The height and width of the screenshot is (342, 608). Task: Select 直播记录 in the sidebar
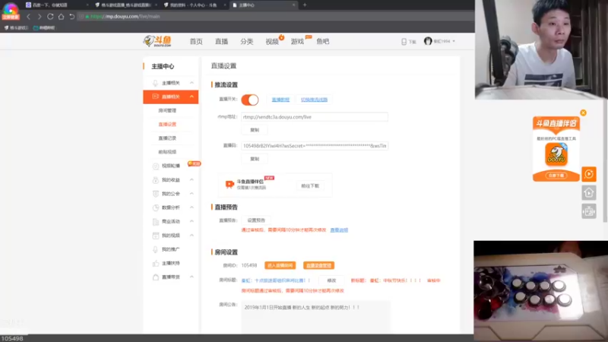pos(167,138)
